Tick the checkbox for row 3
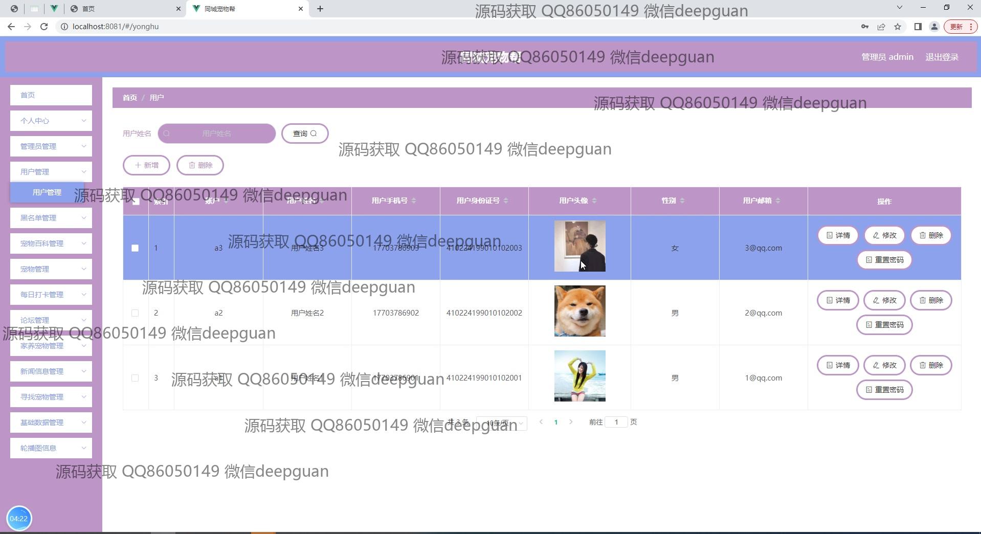The image size is (981, 534). tap(135, 378)
